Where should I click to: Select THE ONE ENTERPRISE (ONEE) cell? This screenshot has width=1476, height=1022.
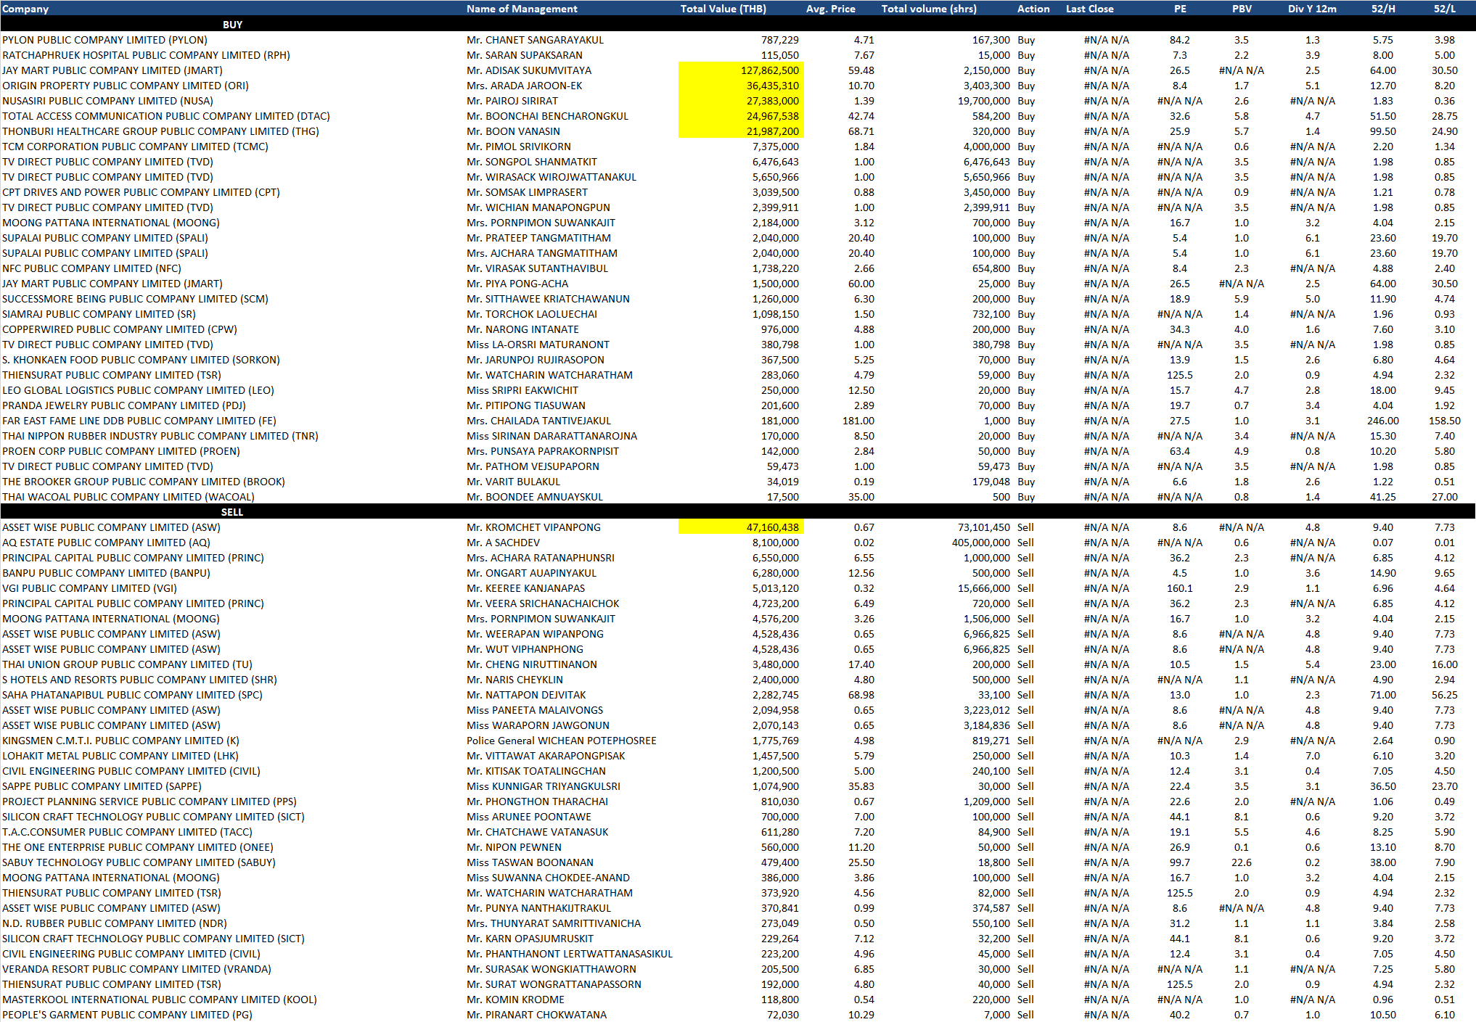pos(138,847)
